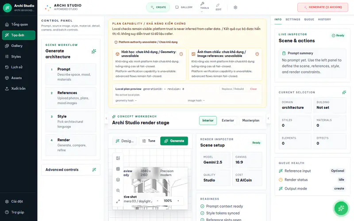This screenshot has width=354, height=221.
Task: Click sparkle icon next to Generate architecture
Action: pyautogui.click(x=94, y=51)
